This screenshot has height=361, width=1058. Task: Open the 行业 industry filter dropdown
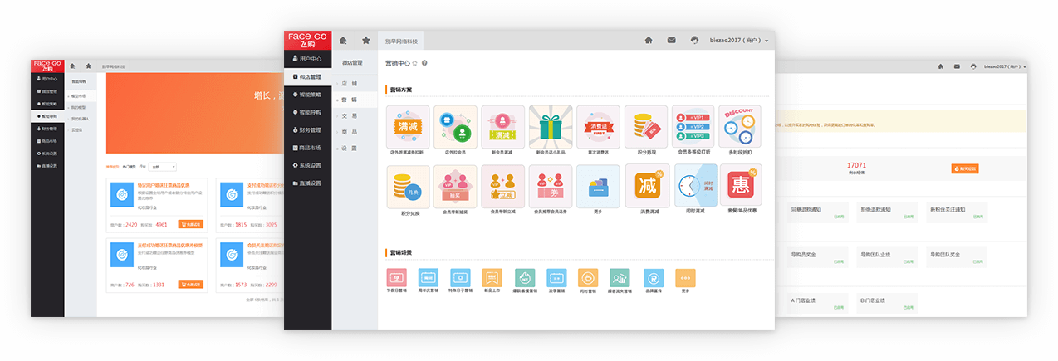point(162,167)
